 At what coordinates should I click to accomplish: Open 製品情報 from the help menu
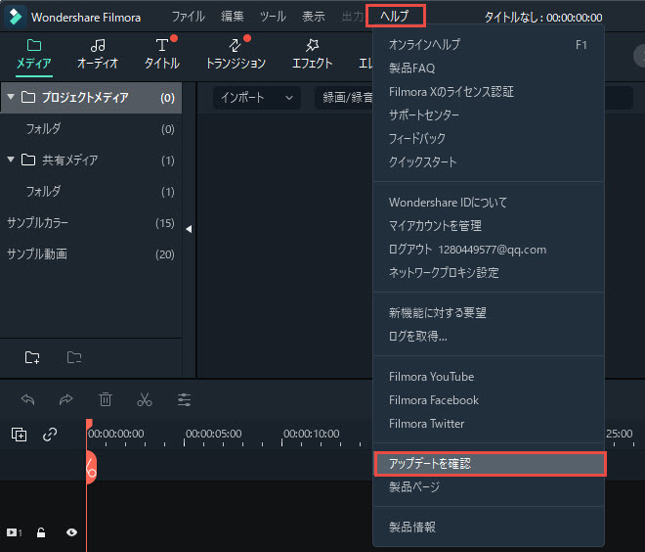click(489, 527)
